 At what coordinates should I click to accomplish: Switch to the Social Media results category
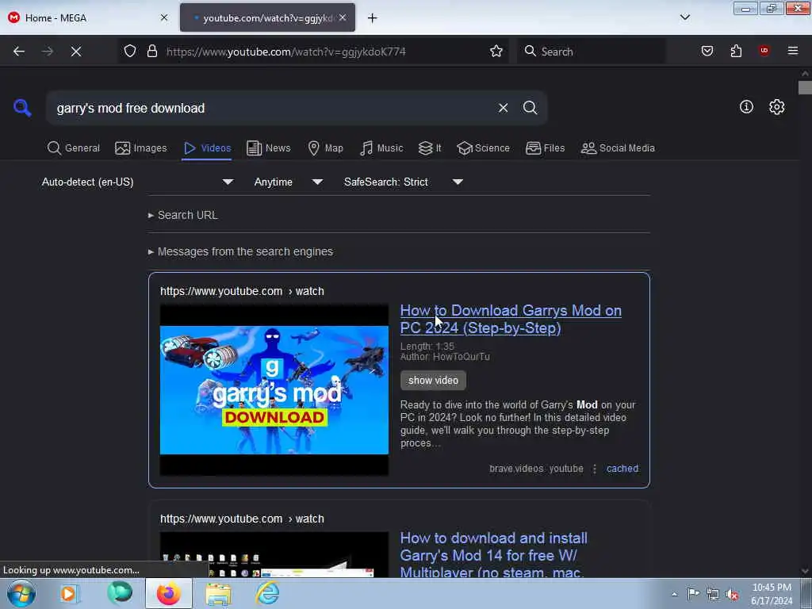point(617,148)
